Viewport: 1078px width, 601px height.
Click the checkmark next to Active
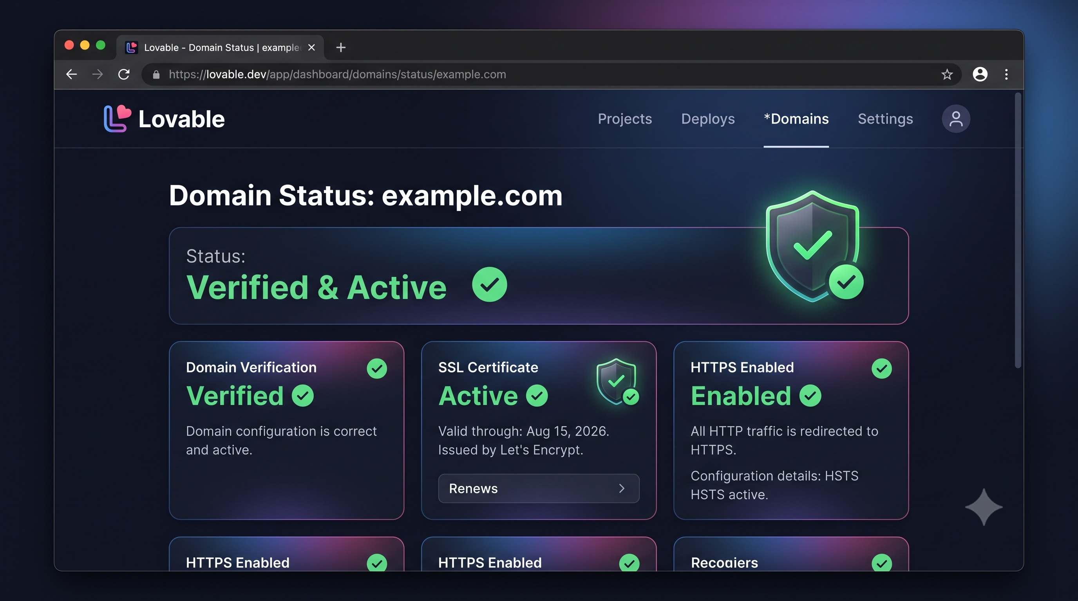click(x=537, y=396)
